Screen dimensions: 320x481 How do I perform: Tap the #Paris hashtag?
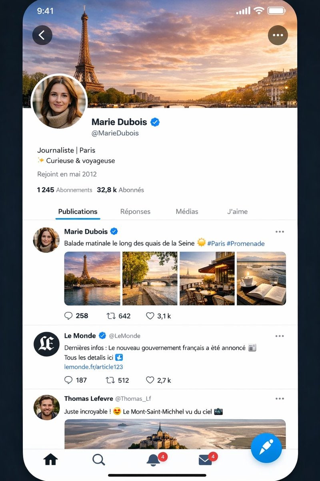click(x=216, y=243)
